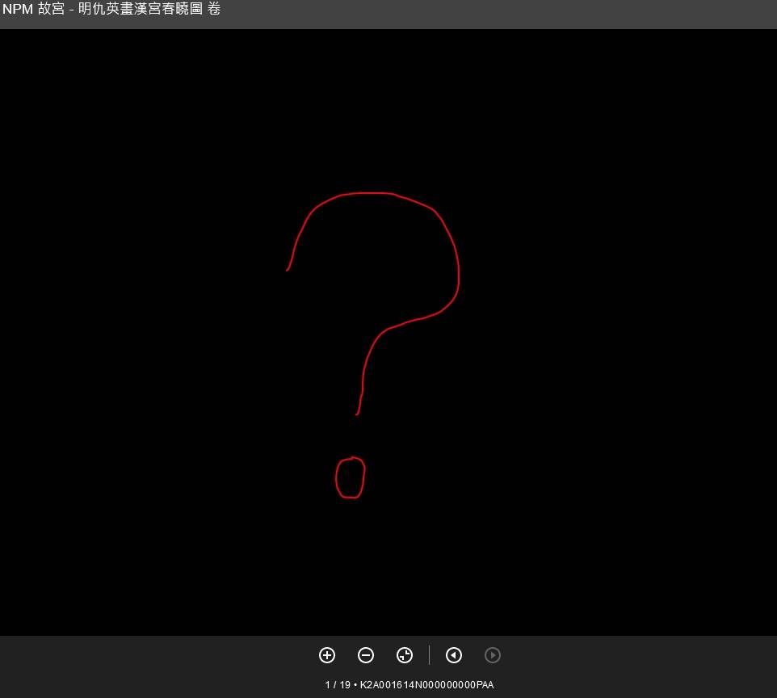
Task: Click the zoom out minus icon
Action: (366, 655)
